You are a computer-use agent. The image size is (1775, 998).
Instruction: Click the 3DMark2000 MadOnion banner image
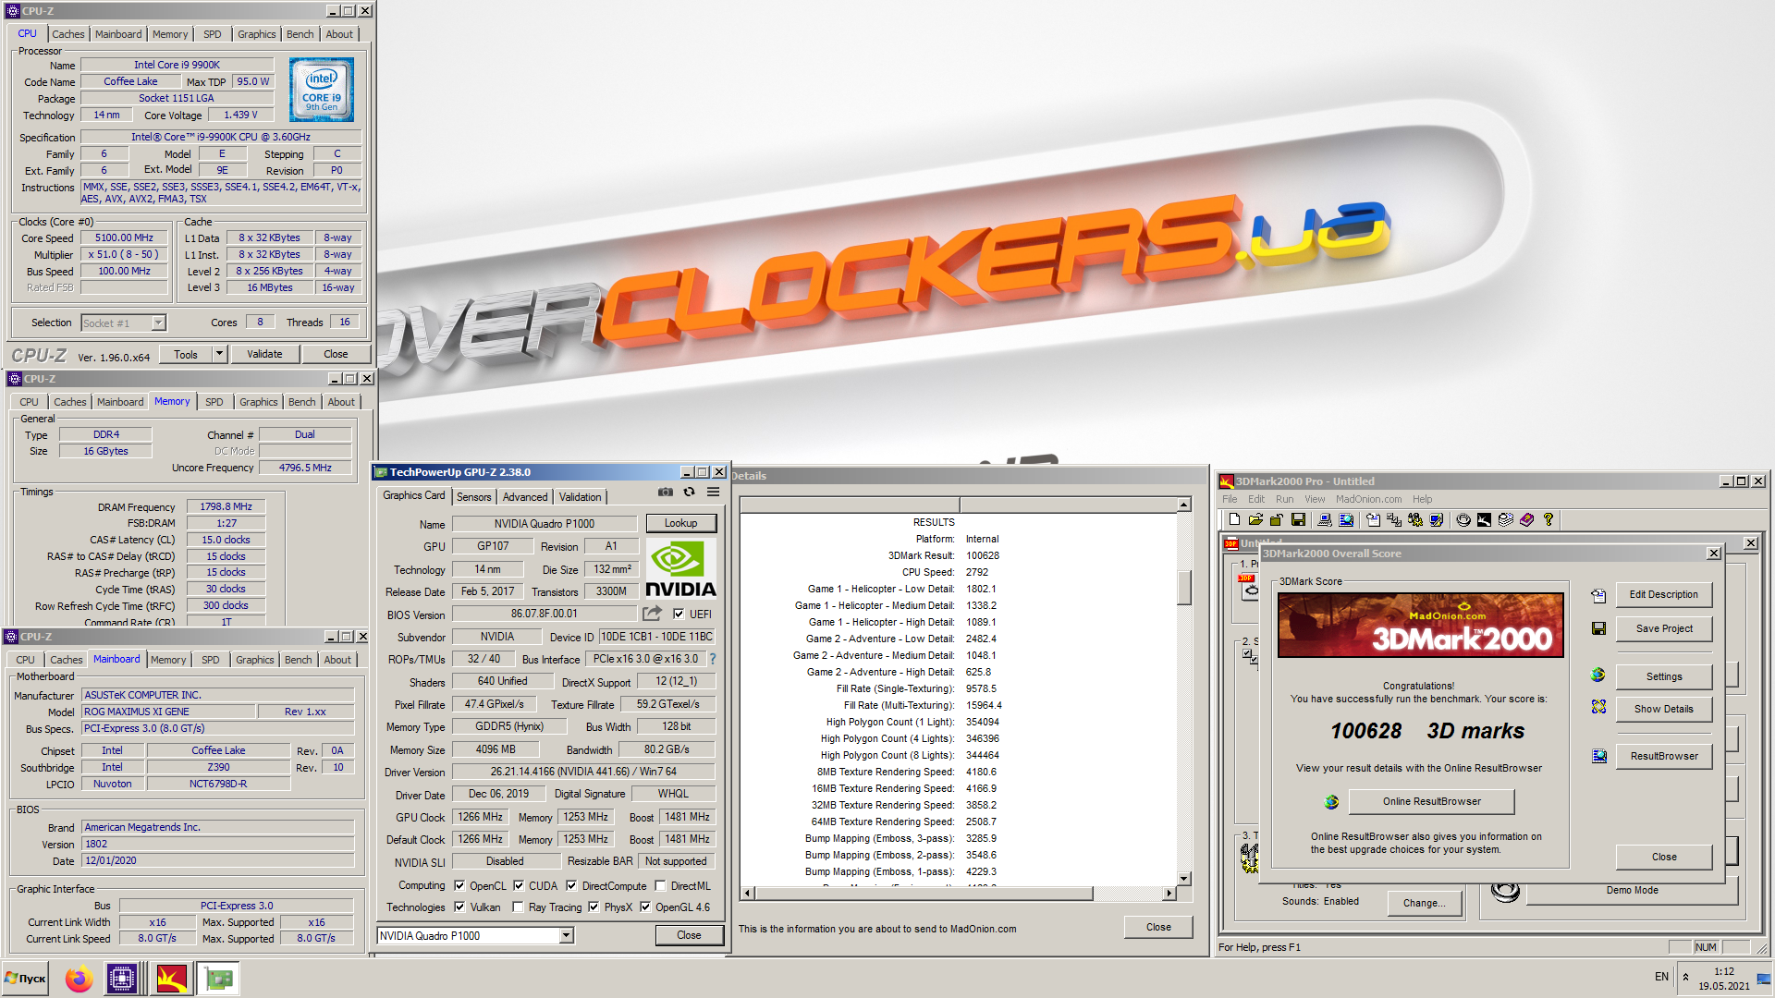pos(1420,626)
